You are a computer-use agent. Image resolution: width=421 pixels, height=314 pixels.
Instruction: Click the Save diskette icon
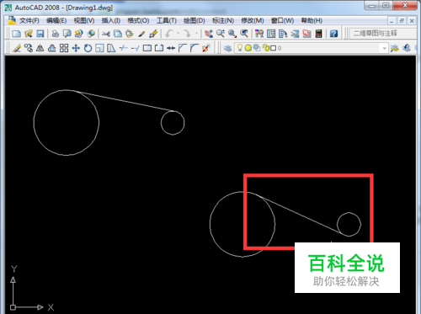(x=40, y=34)
